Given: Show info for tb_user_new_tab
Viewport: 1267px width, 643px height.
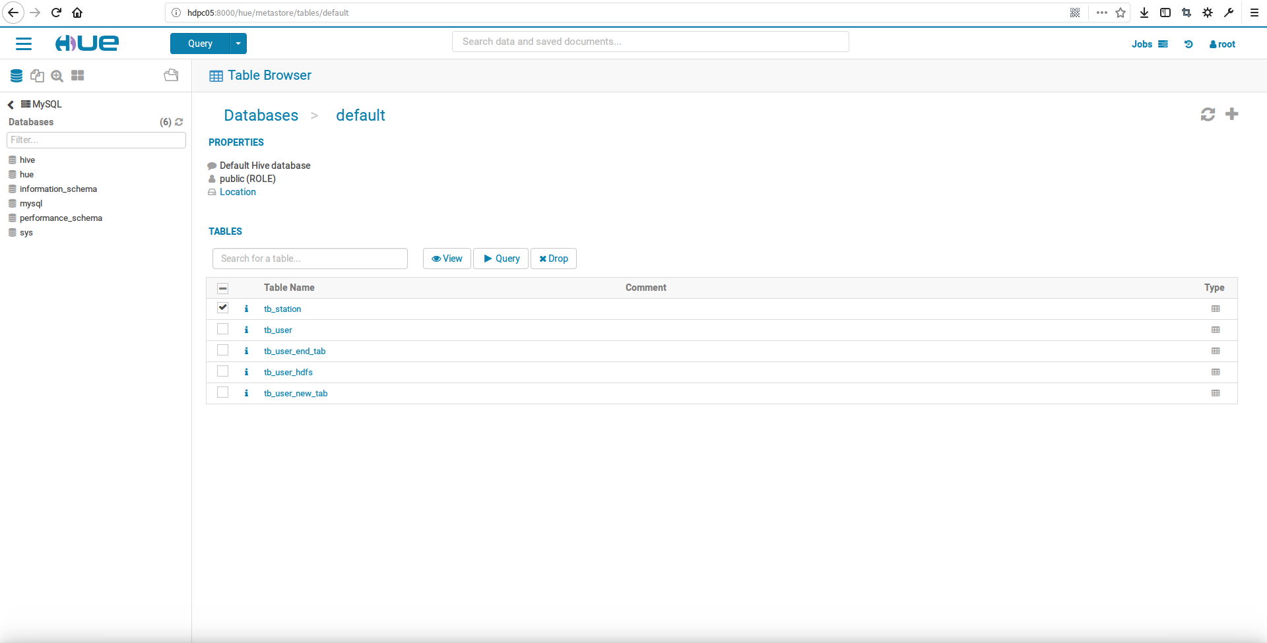Looking at the screenshot, I should [x=246, y=393].
